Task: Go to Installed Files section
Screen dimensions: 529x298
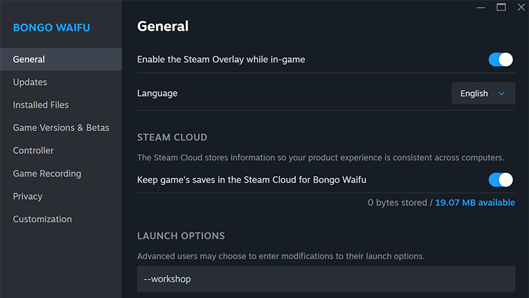Action: tap(40, 105)
